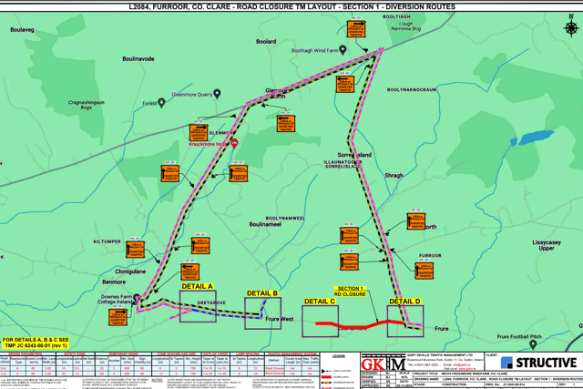The width and height of the screenshot is (583, 389).
Task: Select diverted traffic sign beside Glenmore label
Action: (x=199, y=133)
